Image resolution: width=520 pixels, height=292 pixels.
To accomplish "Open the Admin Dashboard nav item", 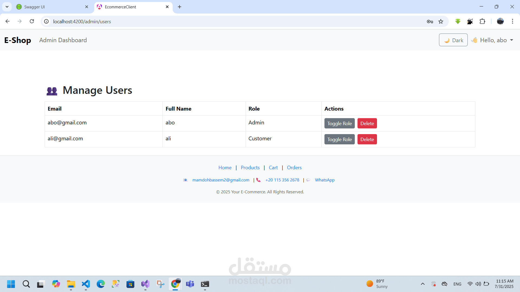I will (x=63, y=40).
